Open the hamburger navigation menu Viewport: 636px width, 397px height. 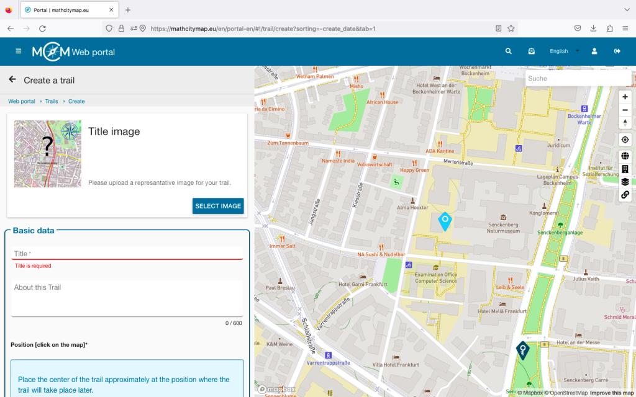18,51
